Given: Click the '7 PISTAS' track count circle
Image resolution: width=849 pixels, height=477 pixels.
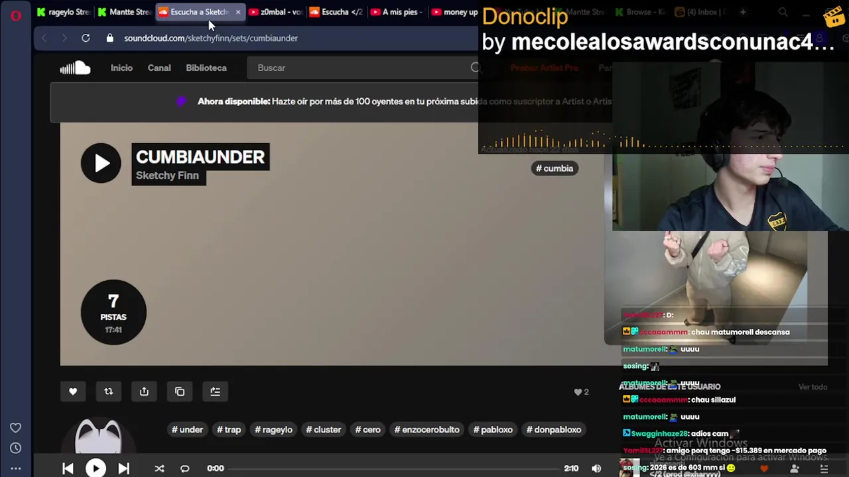Looking at the screenshot, I should click(113, 312).
